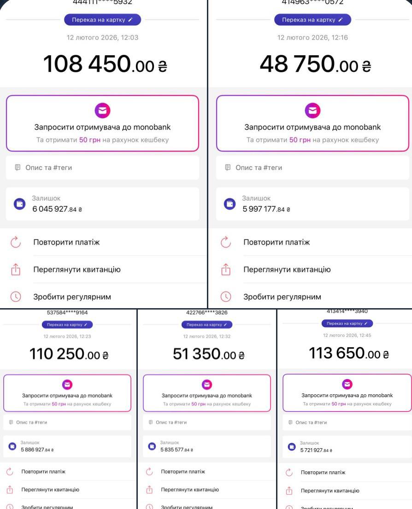The width and height of the screenshot is (412, 509).
Task: Select Переглянути квитанцію for the 108 450 transfer
Action: [x=77, y=269]
